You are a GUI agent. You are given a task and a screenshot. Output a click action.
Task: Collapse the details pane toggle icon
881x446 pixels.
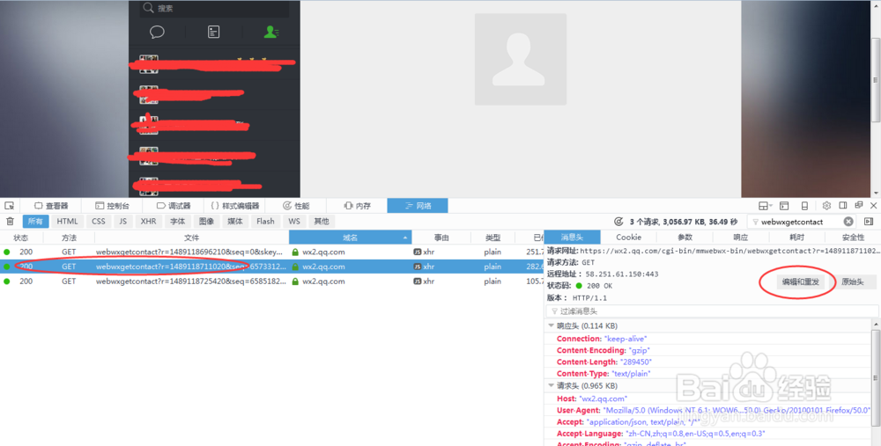[x=868, y=222]
